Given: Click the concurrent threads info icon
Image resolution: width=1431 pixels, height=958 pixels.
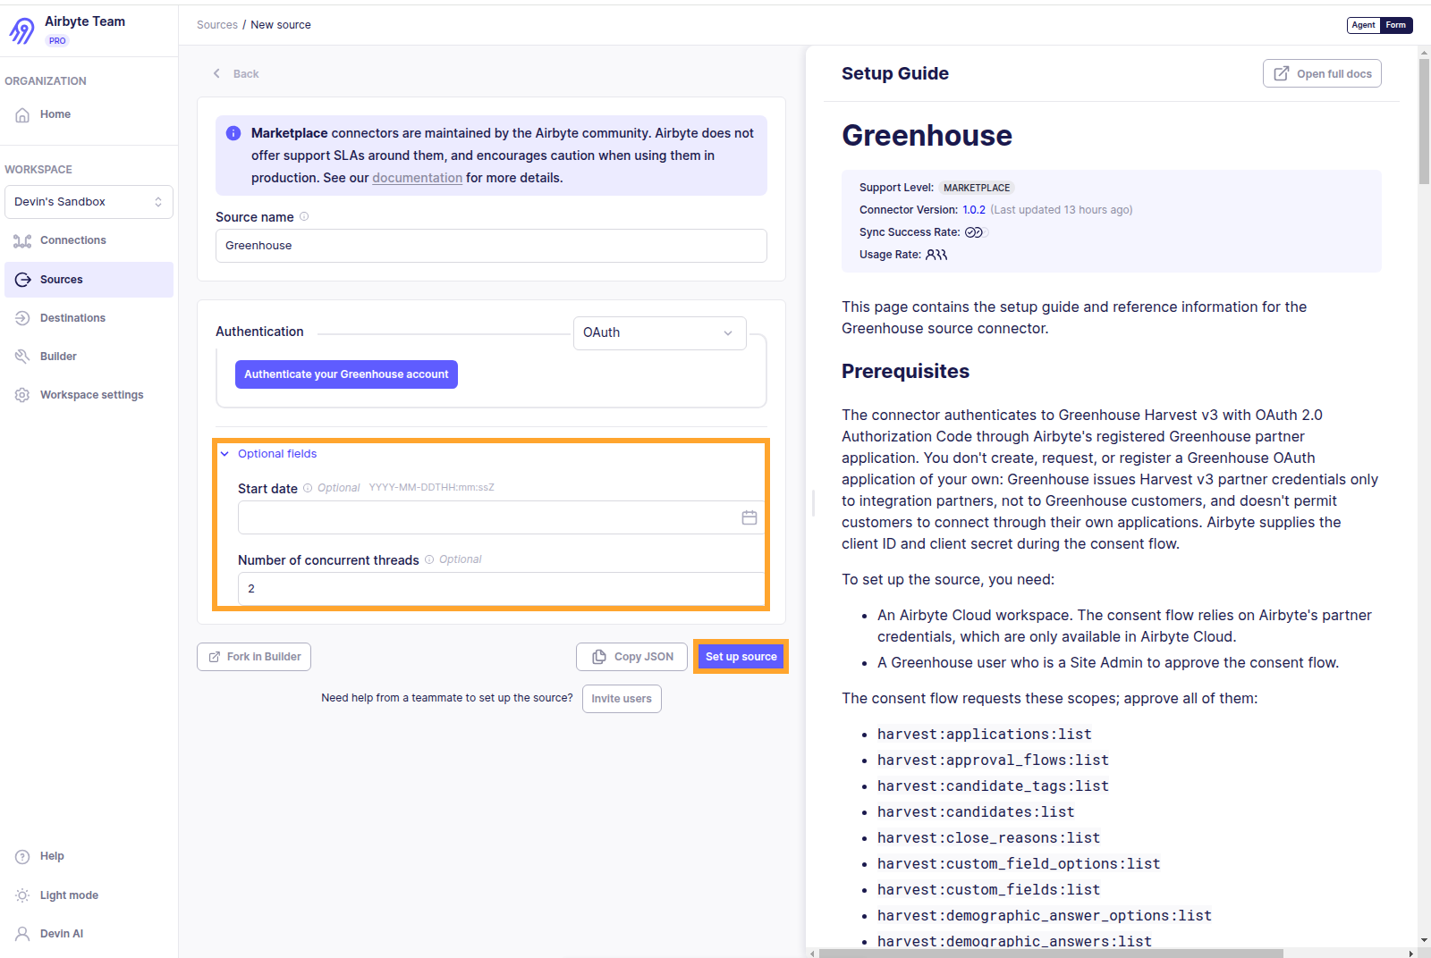Looking at the screenshot, I should coord(429,559).
